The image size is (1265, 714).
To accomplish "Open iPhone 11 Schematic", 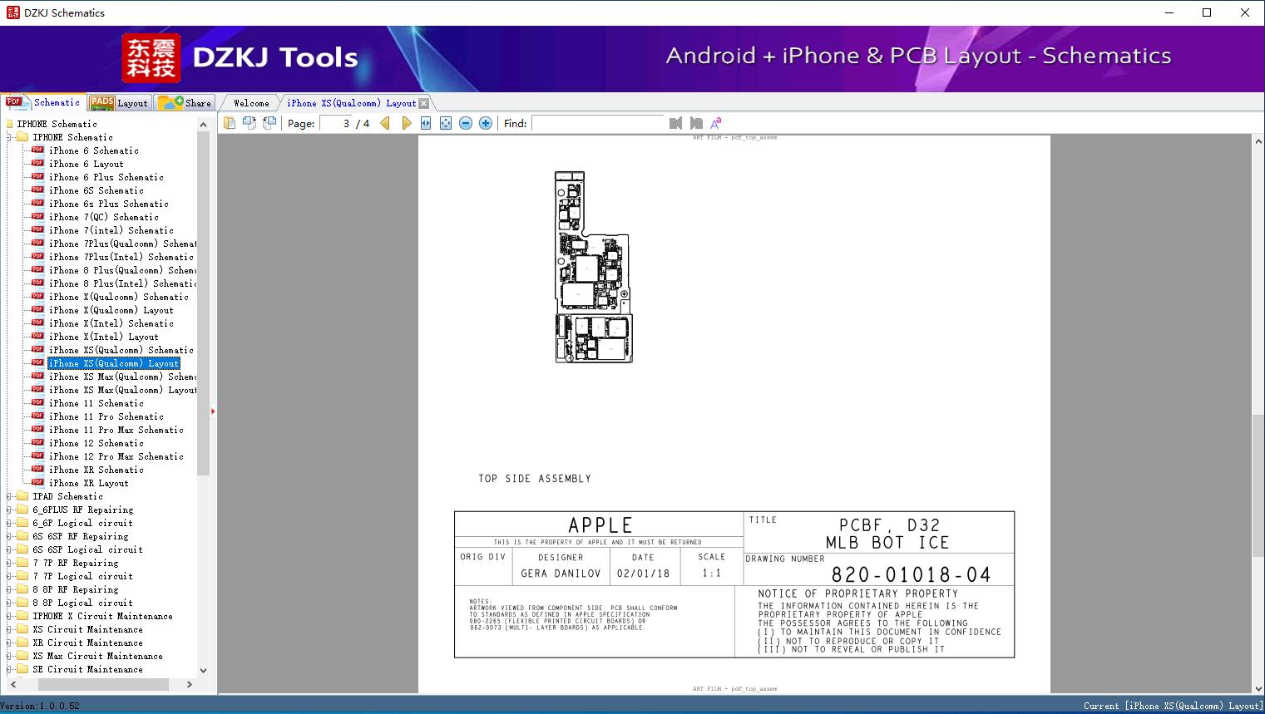I will 96,403.
